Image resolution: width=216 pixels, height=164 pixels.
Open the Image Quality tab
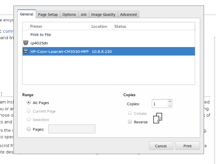[103, 14]
